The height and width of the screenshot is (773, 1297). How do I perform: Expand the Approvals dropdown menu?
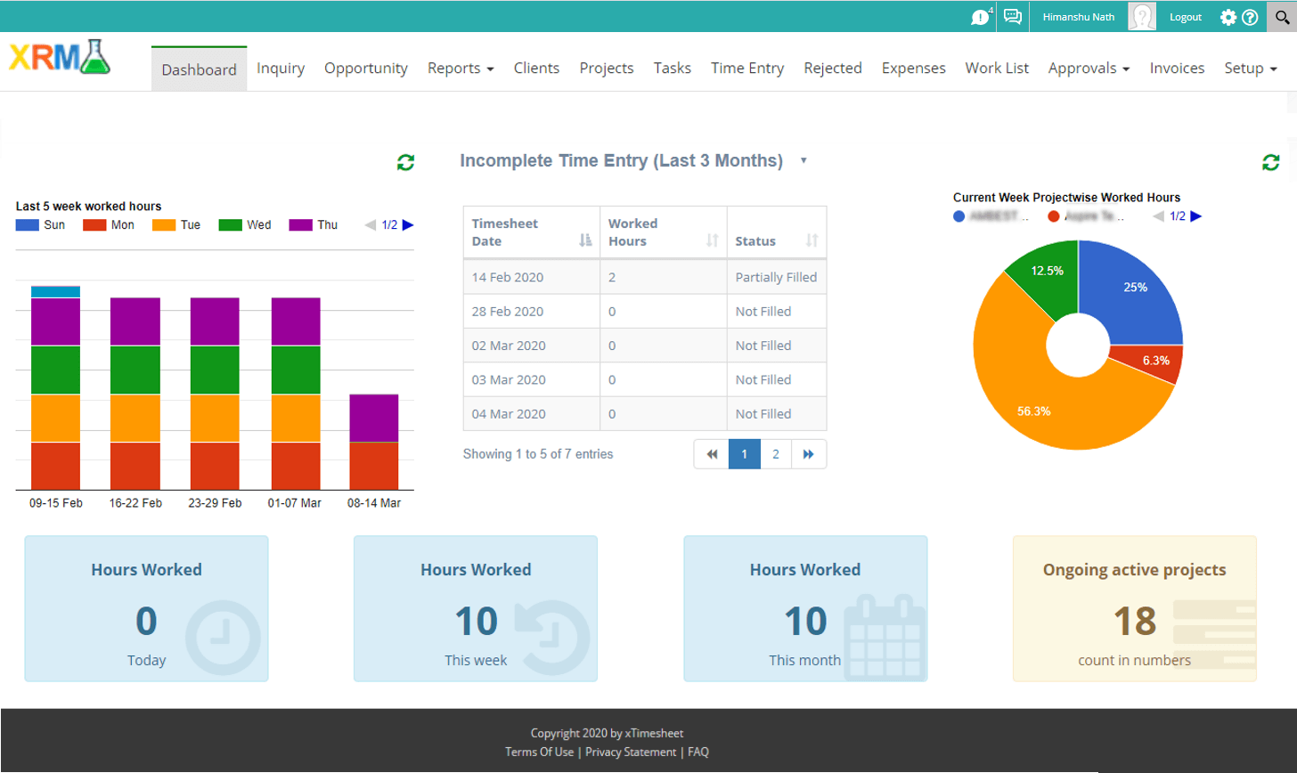pyautogui.click(x=1089, y=69)
